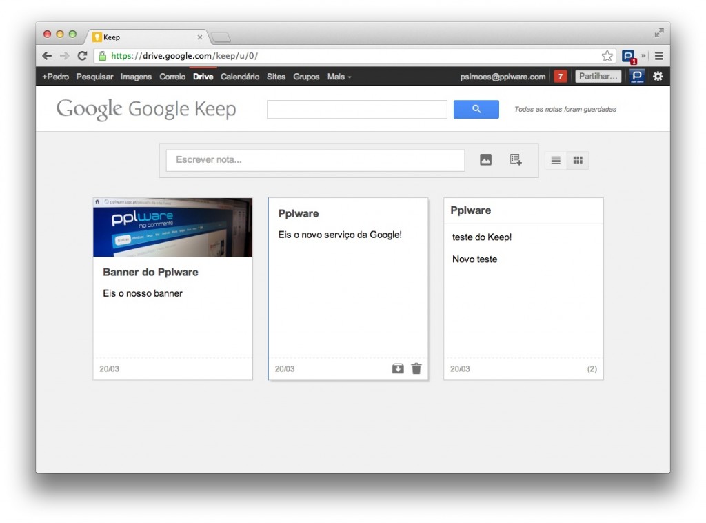Click the psimoes@pplware.com account link

tap(503, 77)
